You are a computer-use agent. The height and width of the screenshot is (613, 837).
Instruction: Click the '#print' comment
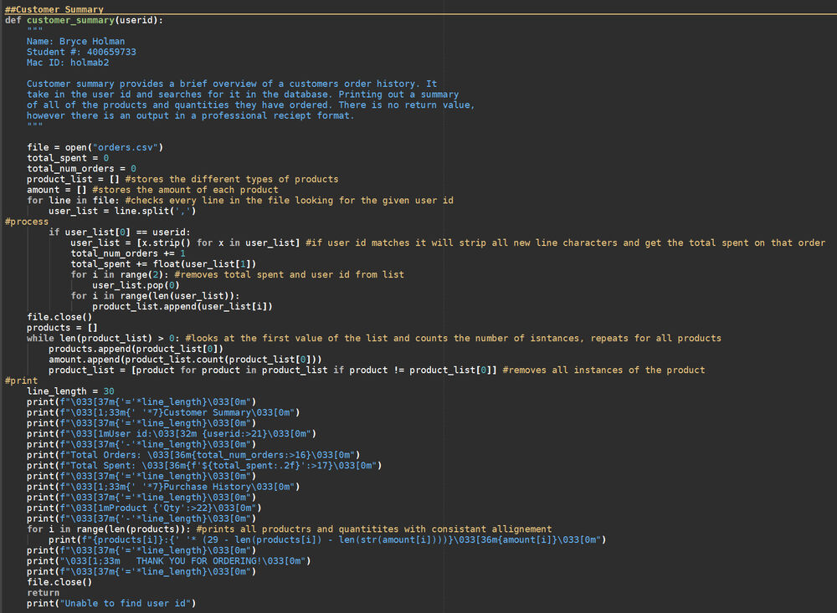[22, 381]
